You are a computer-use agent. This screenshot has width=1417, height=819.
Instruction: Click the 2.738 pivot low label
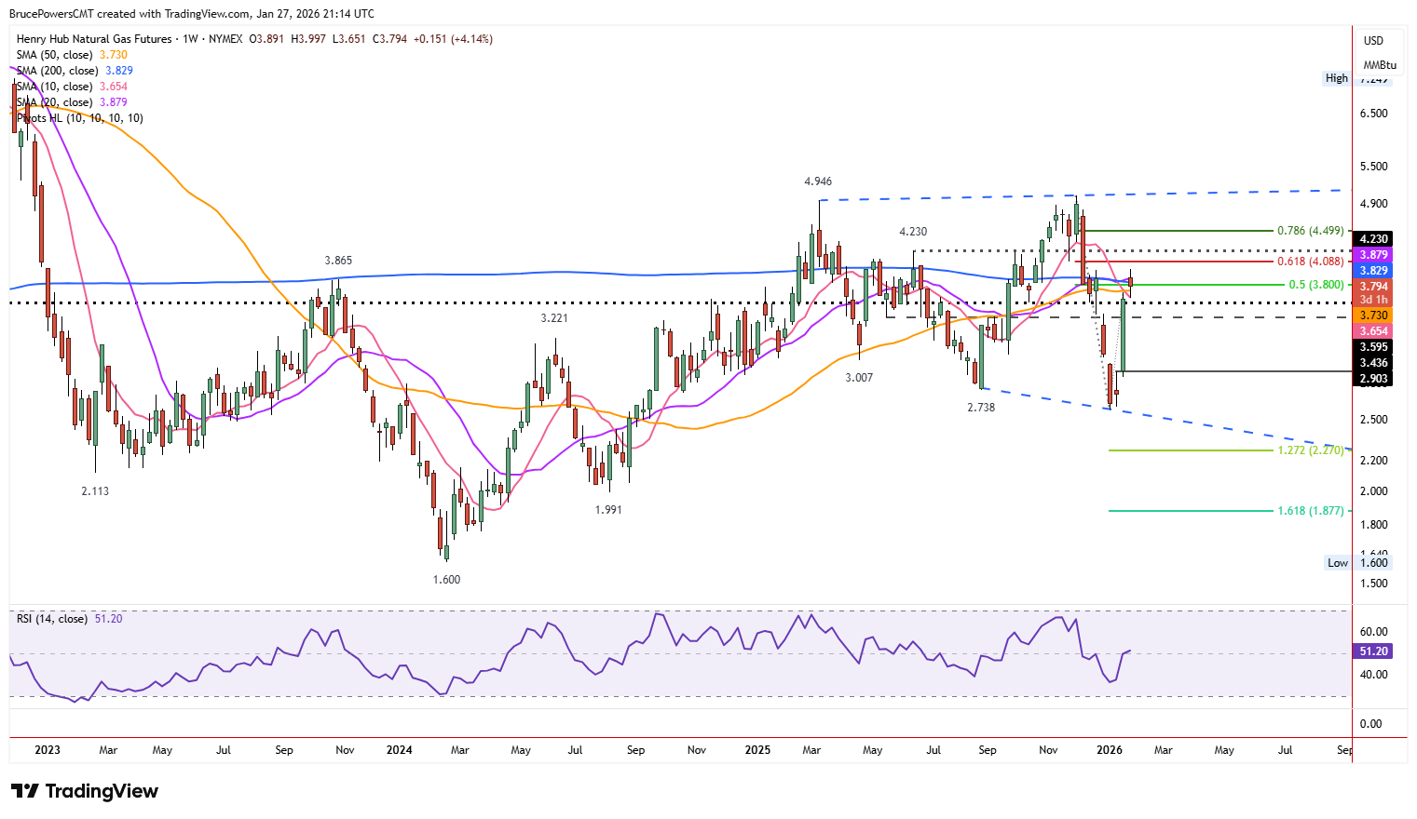point(981,408)
